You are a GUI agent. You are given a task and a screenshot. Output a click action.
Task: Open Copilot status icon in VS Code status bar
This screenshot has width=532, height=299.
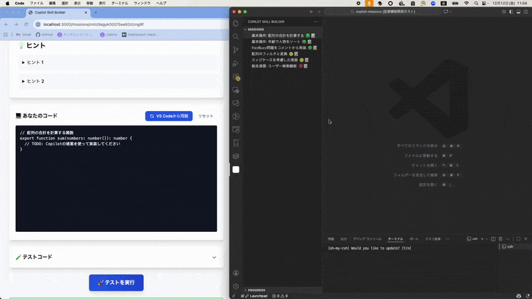click(x=519, y=296)
